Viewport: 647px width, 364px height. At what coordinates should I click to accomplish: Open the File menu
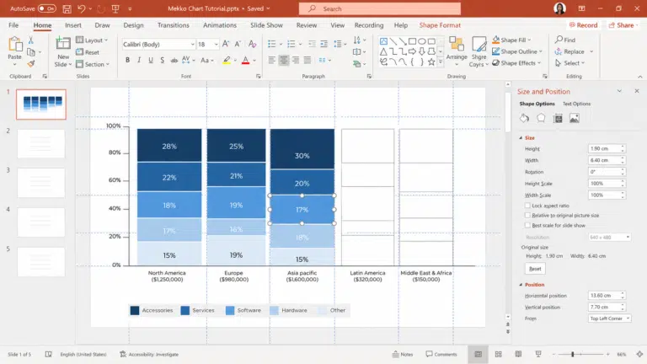[13, 25]
